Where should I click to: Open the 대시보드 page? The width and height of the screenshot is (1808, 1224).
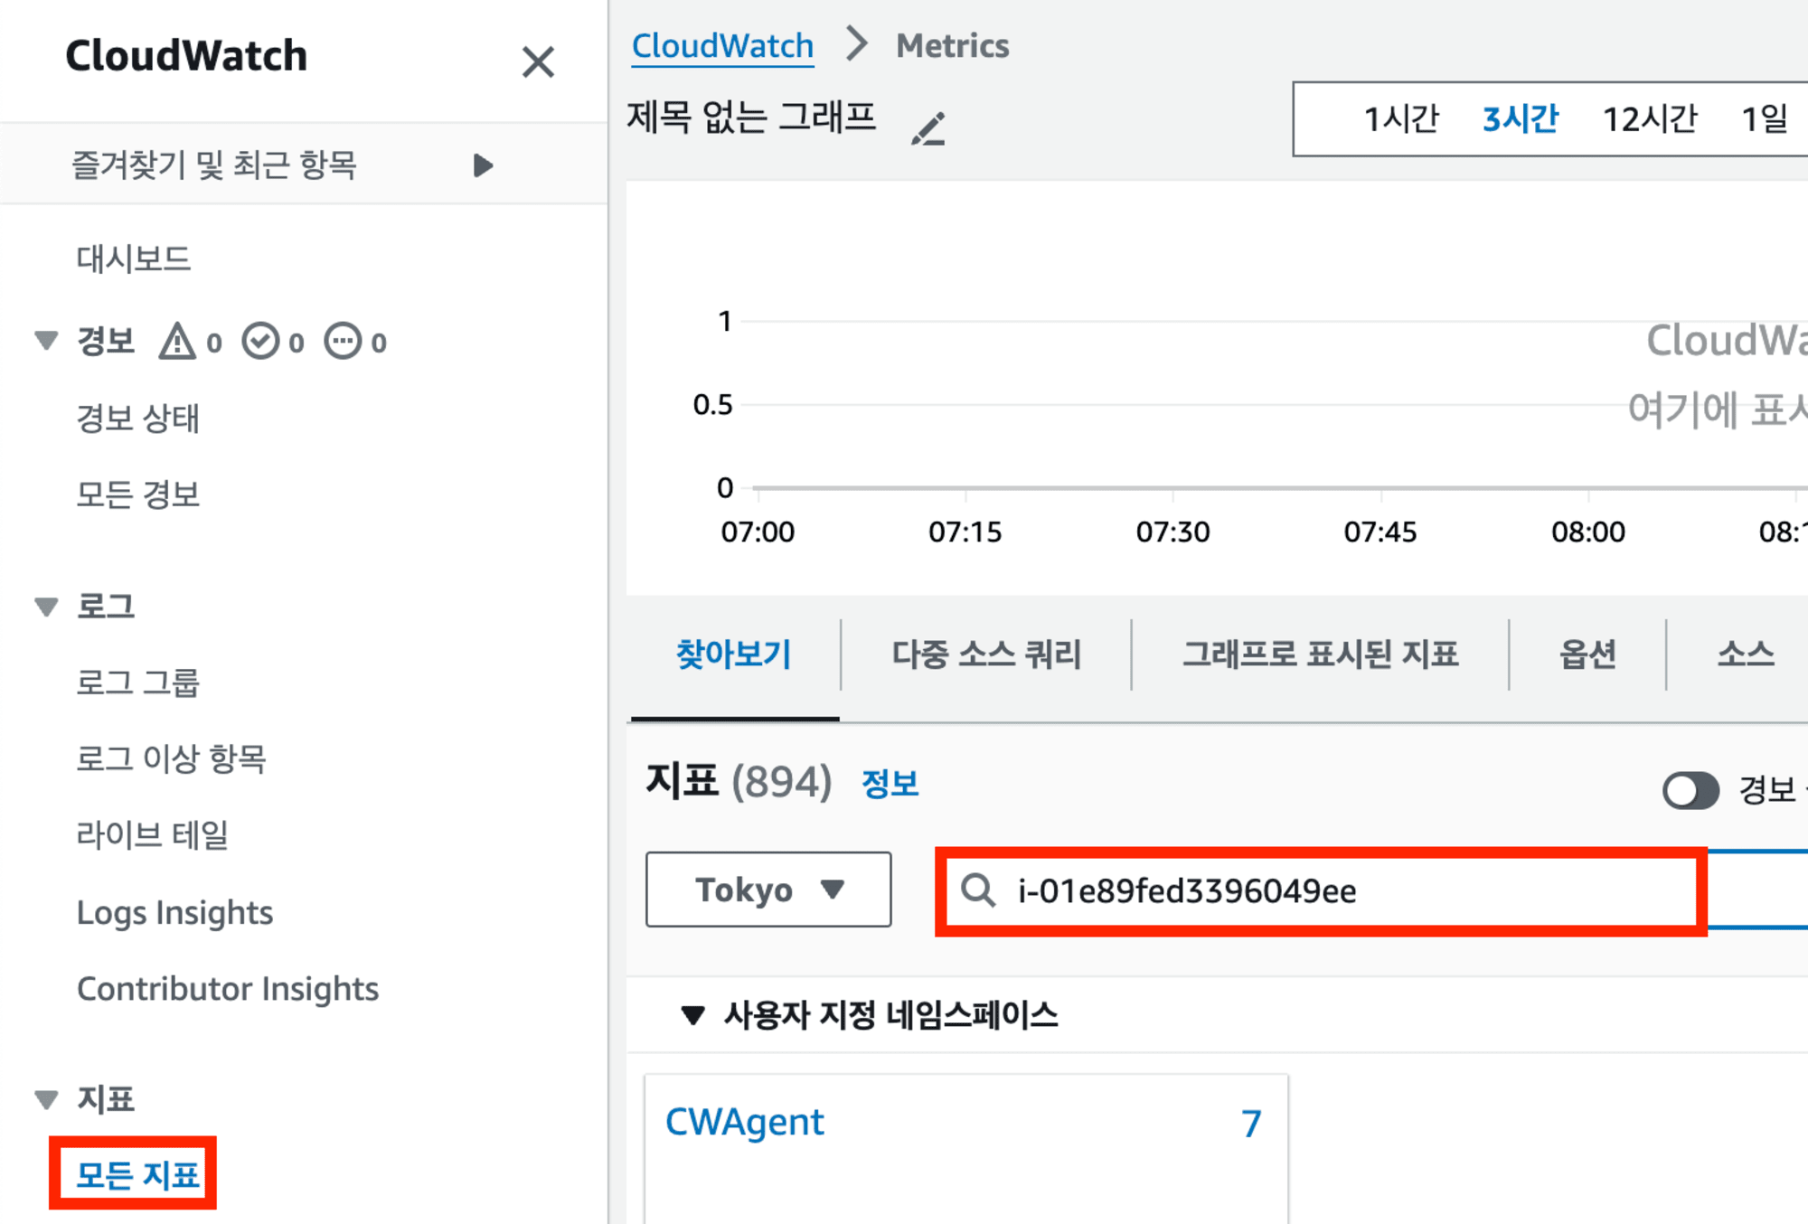(x=134, y=259)
